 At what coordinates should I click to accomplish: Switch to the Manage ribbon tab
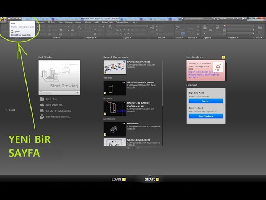click(69, 22)
